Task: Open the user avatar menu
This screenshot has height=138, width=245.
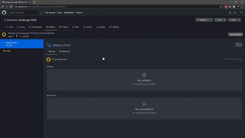Action: (241, 13)
